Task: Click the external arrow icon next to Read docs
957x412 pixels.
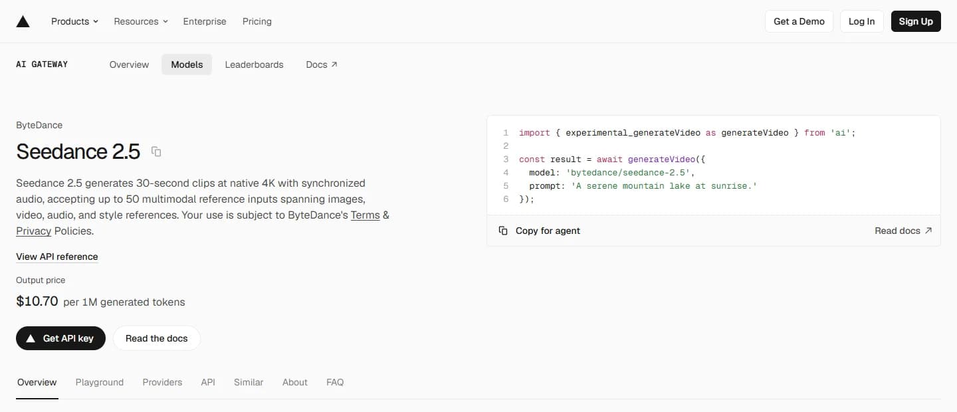Action: click(x=928, y=231)
